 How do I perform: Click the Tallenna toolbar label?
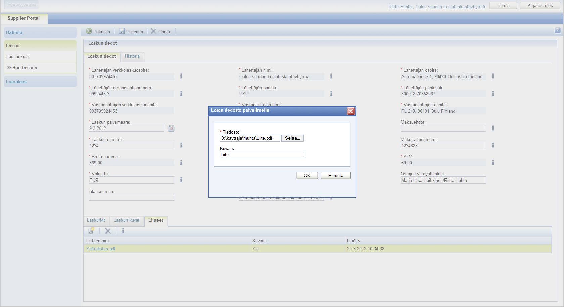(x=135, y=32)
